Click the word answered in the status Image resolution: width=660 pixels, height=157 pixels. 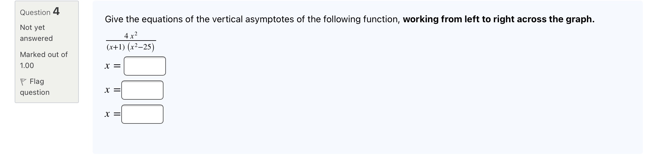pyautogui.click(x=36, y=38)
